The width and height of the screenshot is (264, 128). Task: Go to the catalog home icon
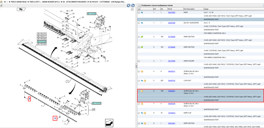point(1,2)
